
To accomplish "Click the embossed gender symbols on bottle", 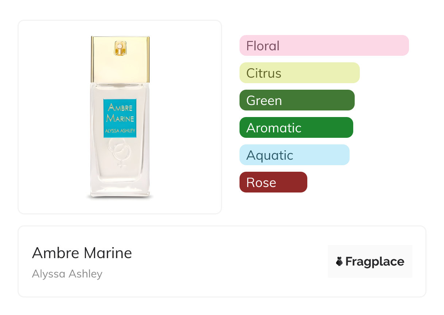I will pos(120,153).
